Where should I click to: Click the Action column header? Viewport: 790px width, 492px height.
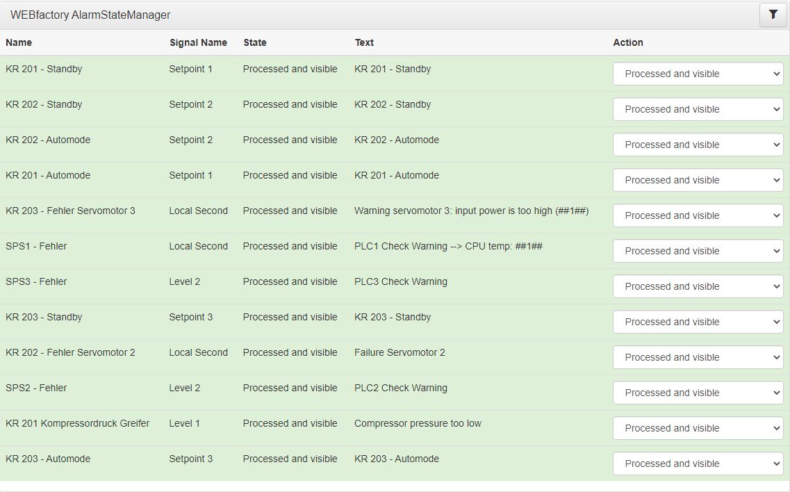[x=628, y=42]
